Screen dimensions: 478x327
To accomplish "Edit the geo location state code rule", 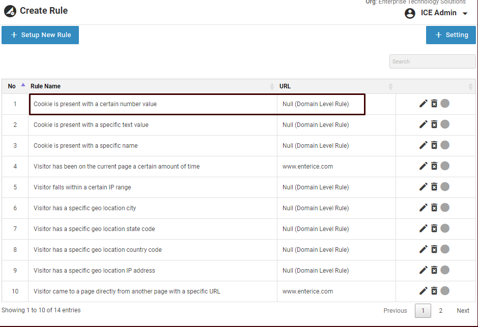I will click(423, 228).
